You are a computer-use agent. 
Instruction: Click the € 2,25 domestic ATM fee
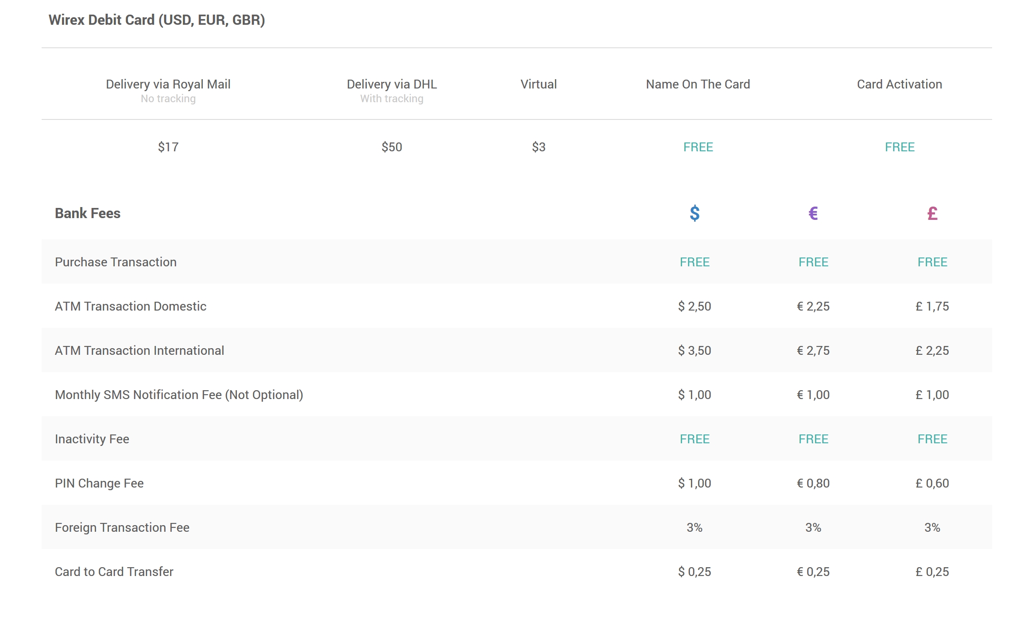pyautogui.click(x=813, y=306)
